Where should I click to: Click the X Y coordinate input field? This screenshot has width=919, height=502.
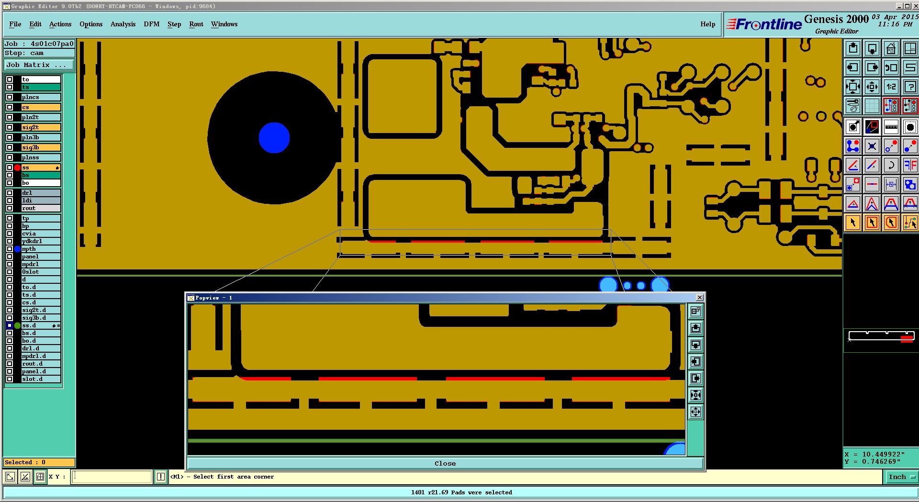click(112, 477)
